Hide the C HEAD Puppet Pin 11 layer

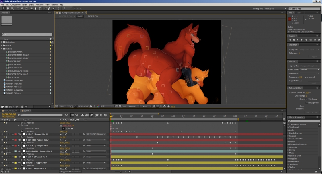click(x=2, y=134)
